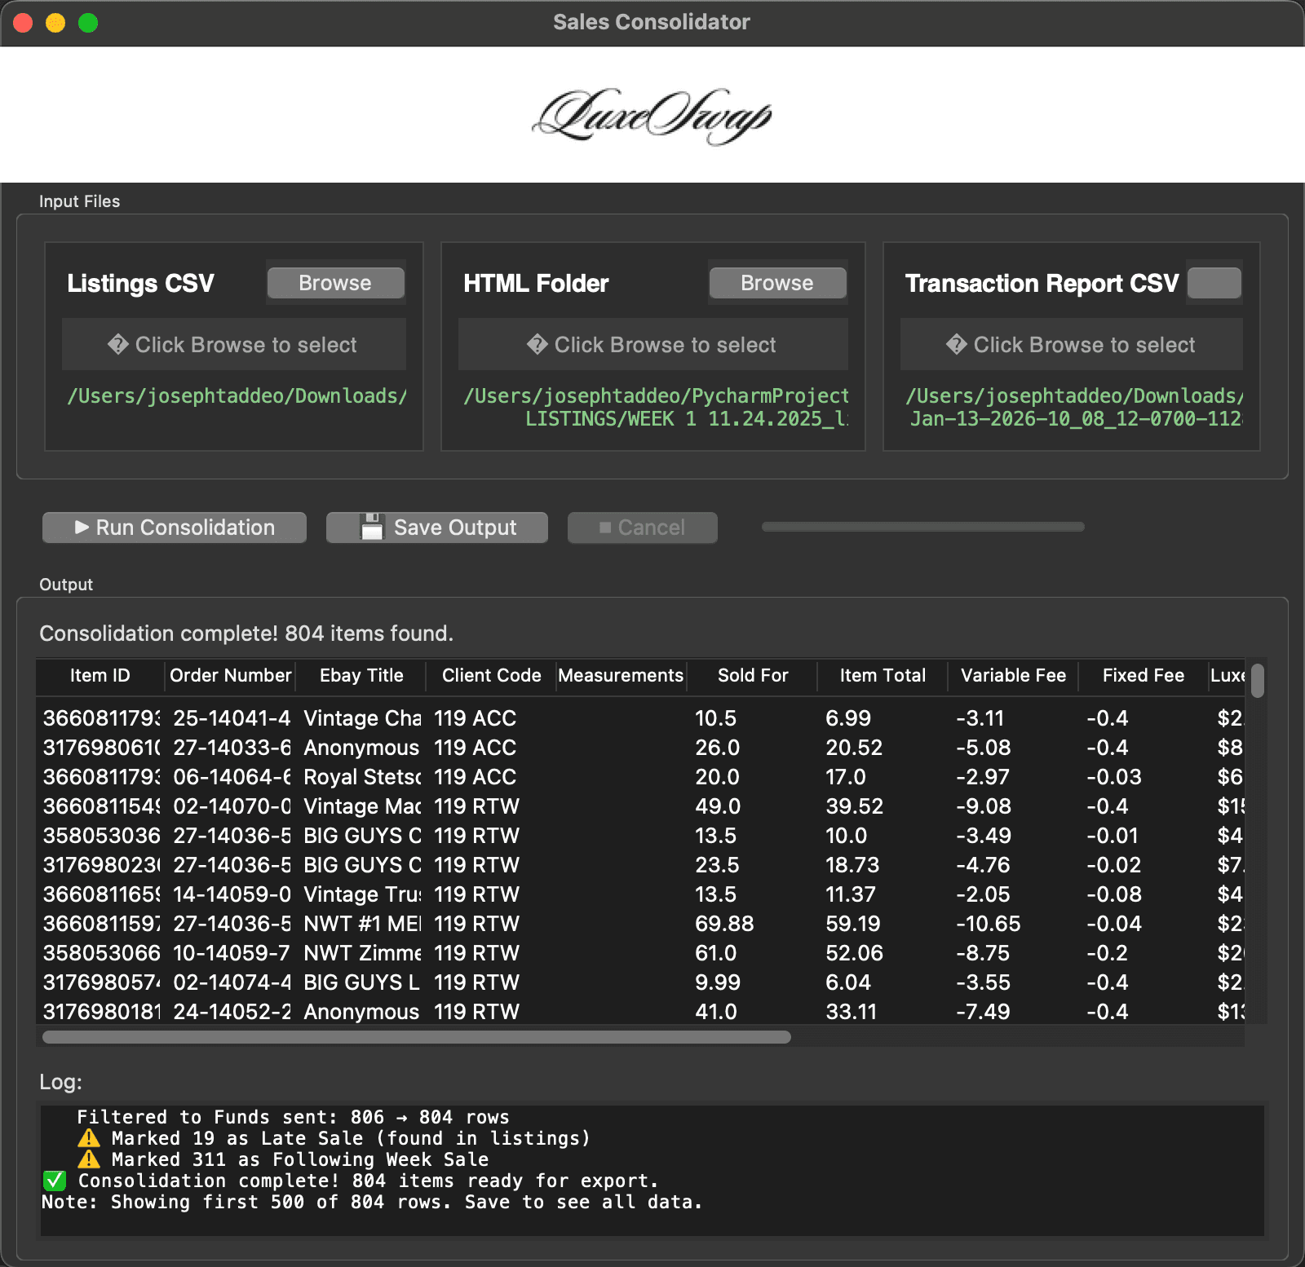Browse for the HTML Folder
The height and width of the screenshot is (1267, 1305).
coord(776,283)
